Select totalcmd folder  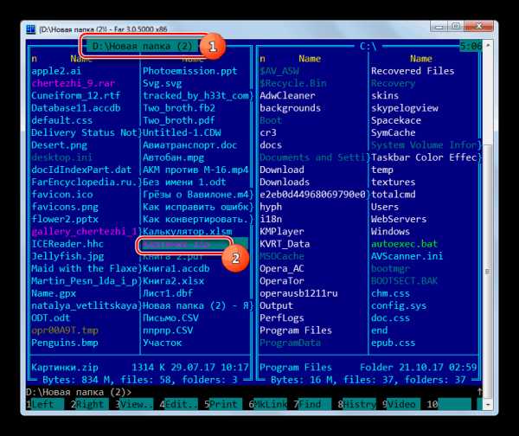point(394,195)
